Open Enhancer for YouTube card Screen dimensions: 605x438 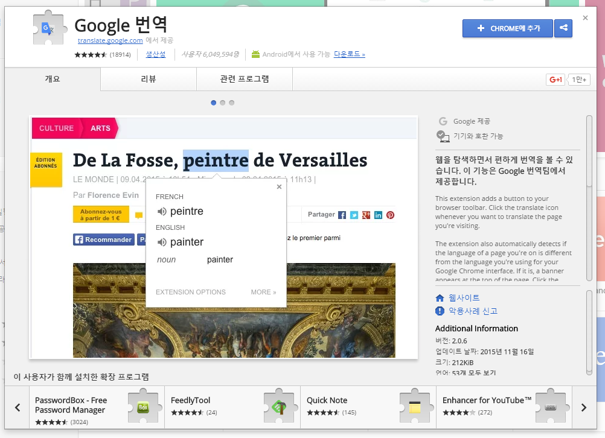pyautogui.click(x=504, y=408)
